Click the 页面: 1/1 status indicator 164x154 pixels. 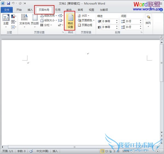coord(8,151)
